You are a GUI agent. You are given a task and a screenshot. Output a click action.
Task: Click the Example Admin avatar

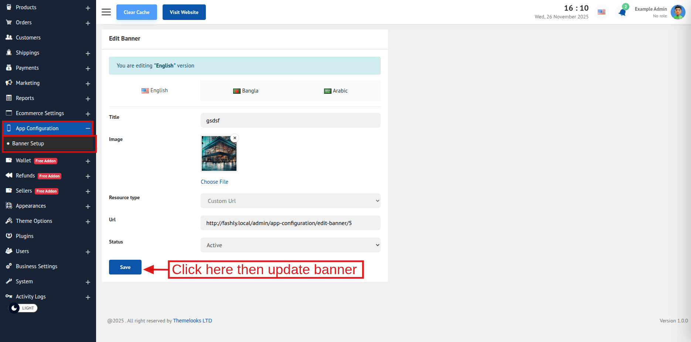coord(678,12)
